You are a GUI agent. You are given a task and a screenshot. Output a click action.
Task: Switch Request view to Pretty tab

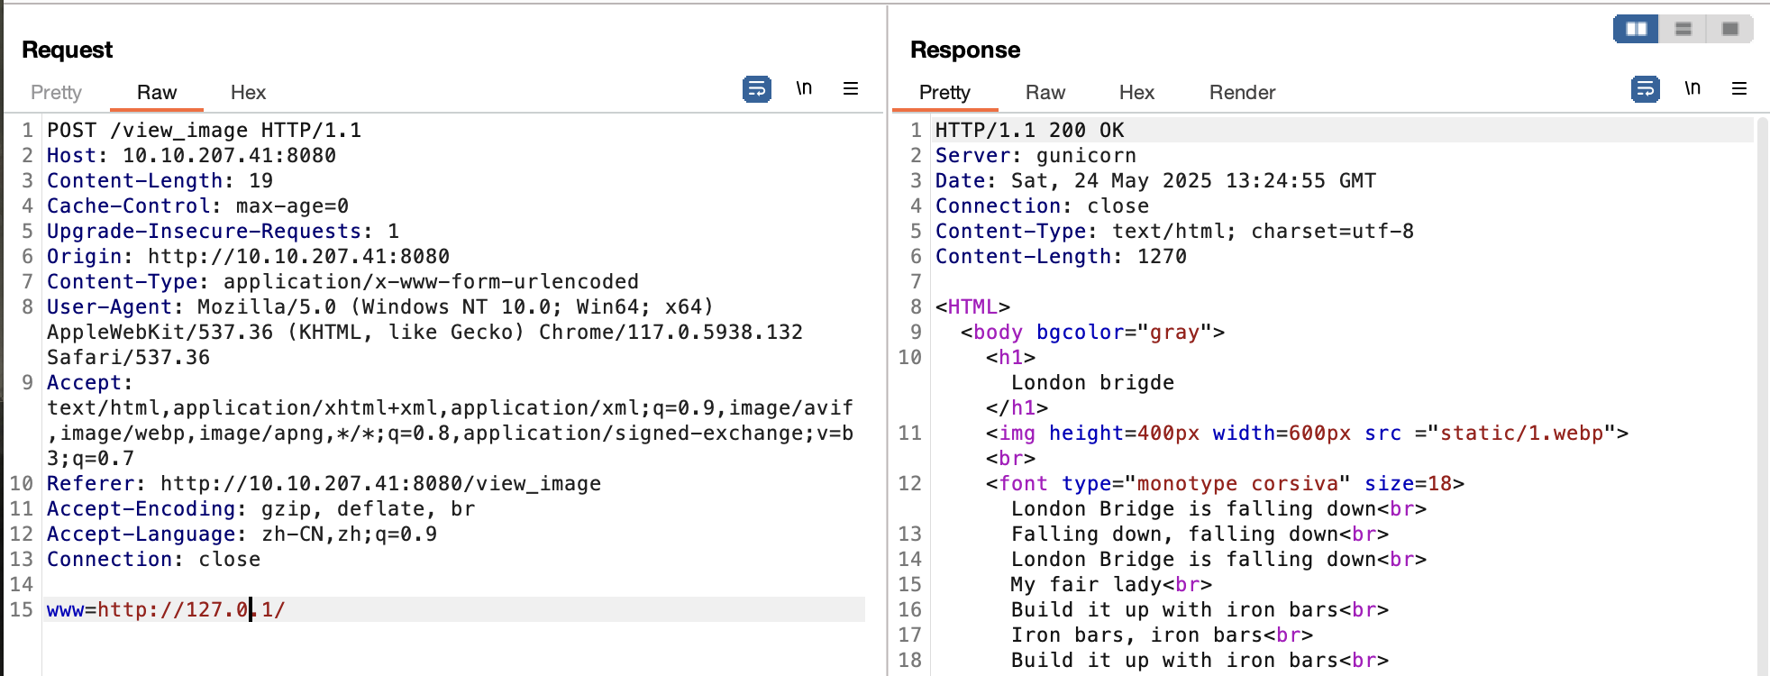(x=56, y=93)
